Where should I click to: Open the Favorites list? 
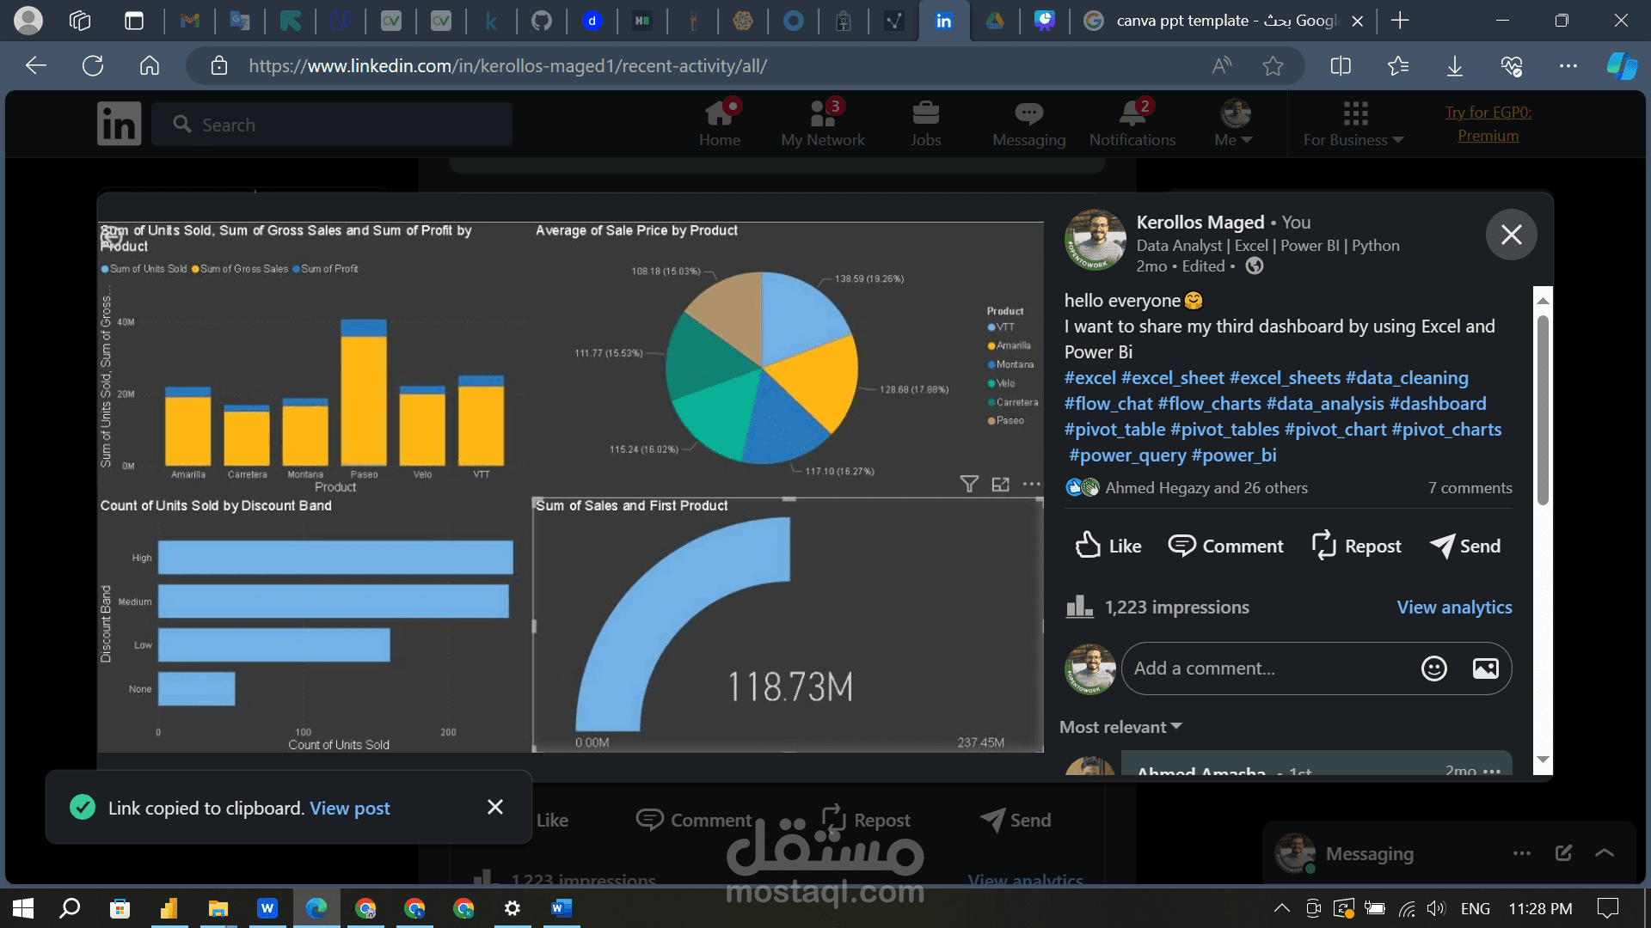click(x=1397, y=65)
